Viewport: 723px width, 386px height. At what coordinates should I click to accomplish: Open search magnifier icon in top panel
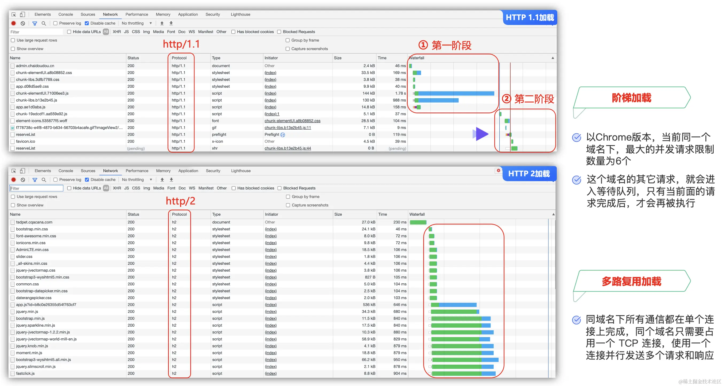tap(44, 23)
